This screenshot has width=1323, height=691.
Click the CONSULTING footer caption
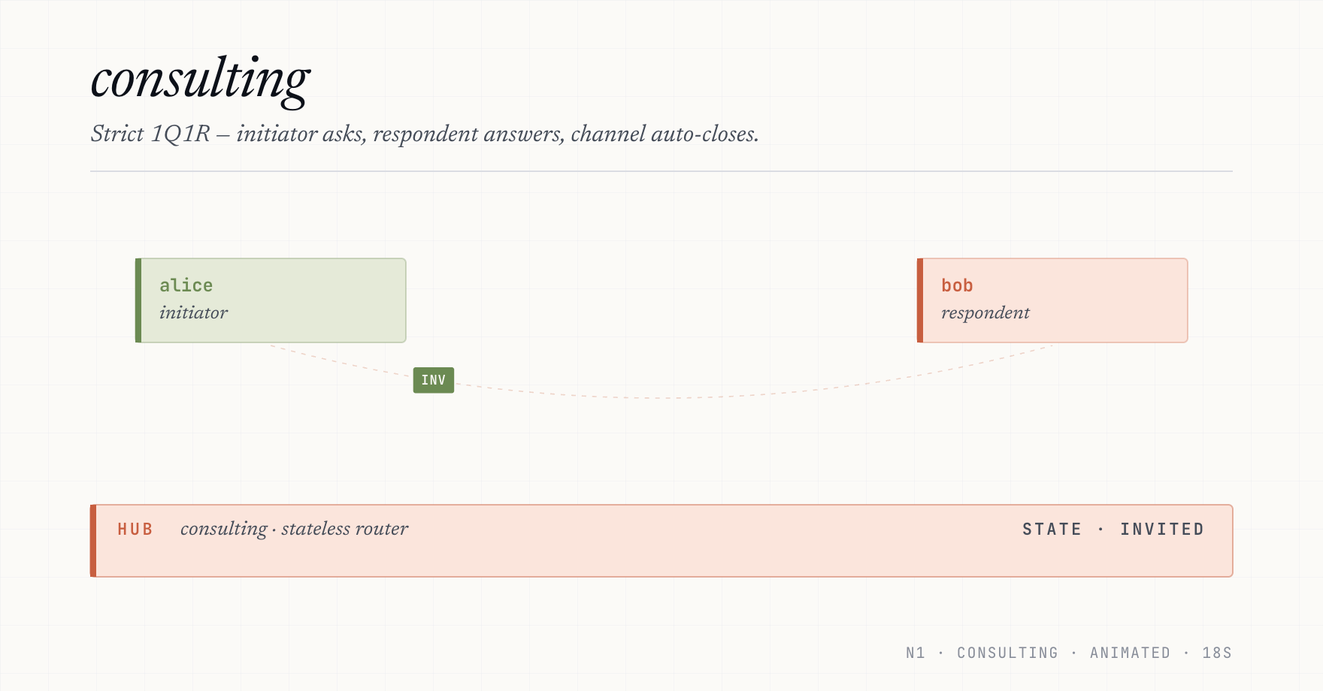1007,653
